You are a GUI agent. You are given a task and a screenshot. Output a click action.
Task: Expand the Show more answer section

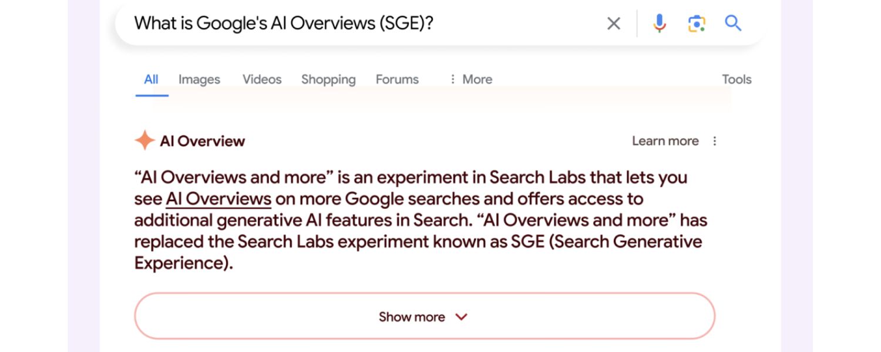[x=424, y=316]
